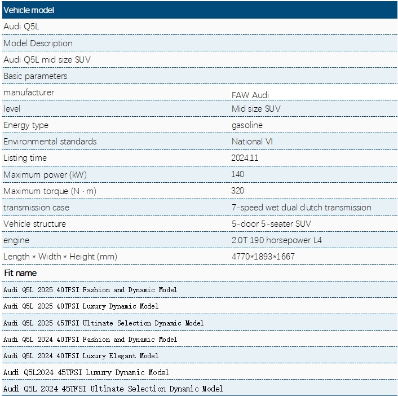Click the 'Listing time' label
Screen dimensions: 398x396
pyautogui.click(x=25, y=158)
